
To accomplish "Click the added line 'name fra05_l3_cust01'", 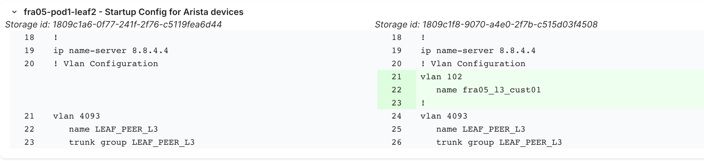I will [x=488, y=90].
